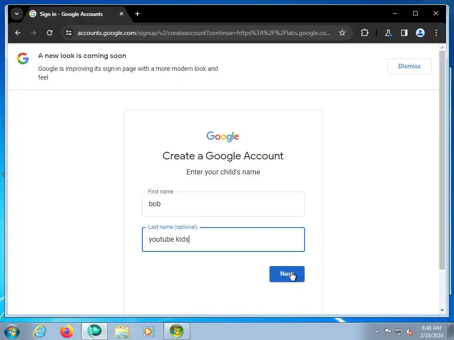Click 'A new look is coming soon' text

[x=82, y=56]
